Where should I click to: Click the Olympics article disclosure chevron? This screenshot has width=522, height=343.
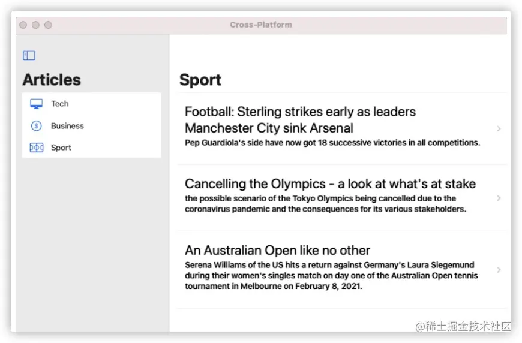(x=499, y=198)
